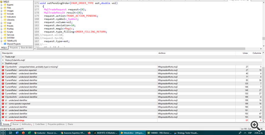
Task: Select the 'si' undeclared error at line 190
Action: click(x=132, y=107)
